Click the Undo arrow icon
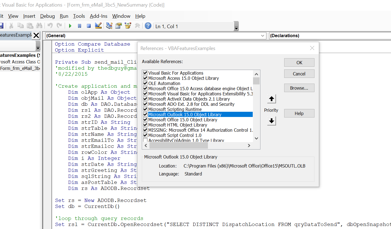 pos(50,26)
